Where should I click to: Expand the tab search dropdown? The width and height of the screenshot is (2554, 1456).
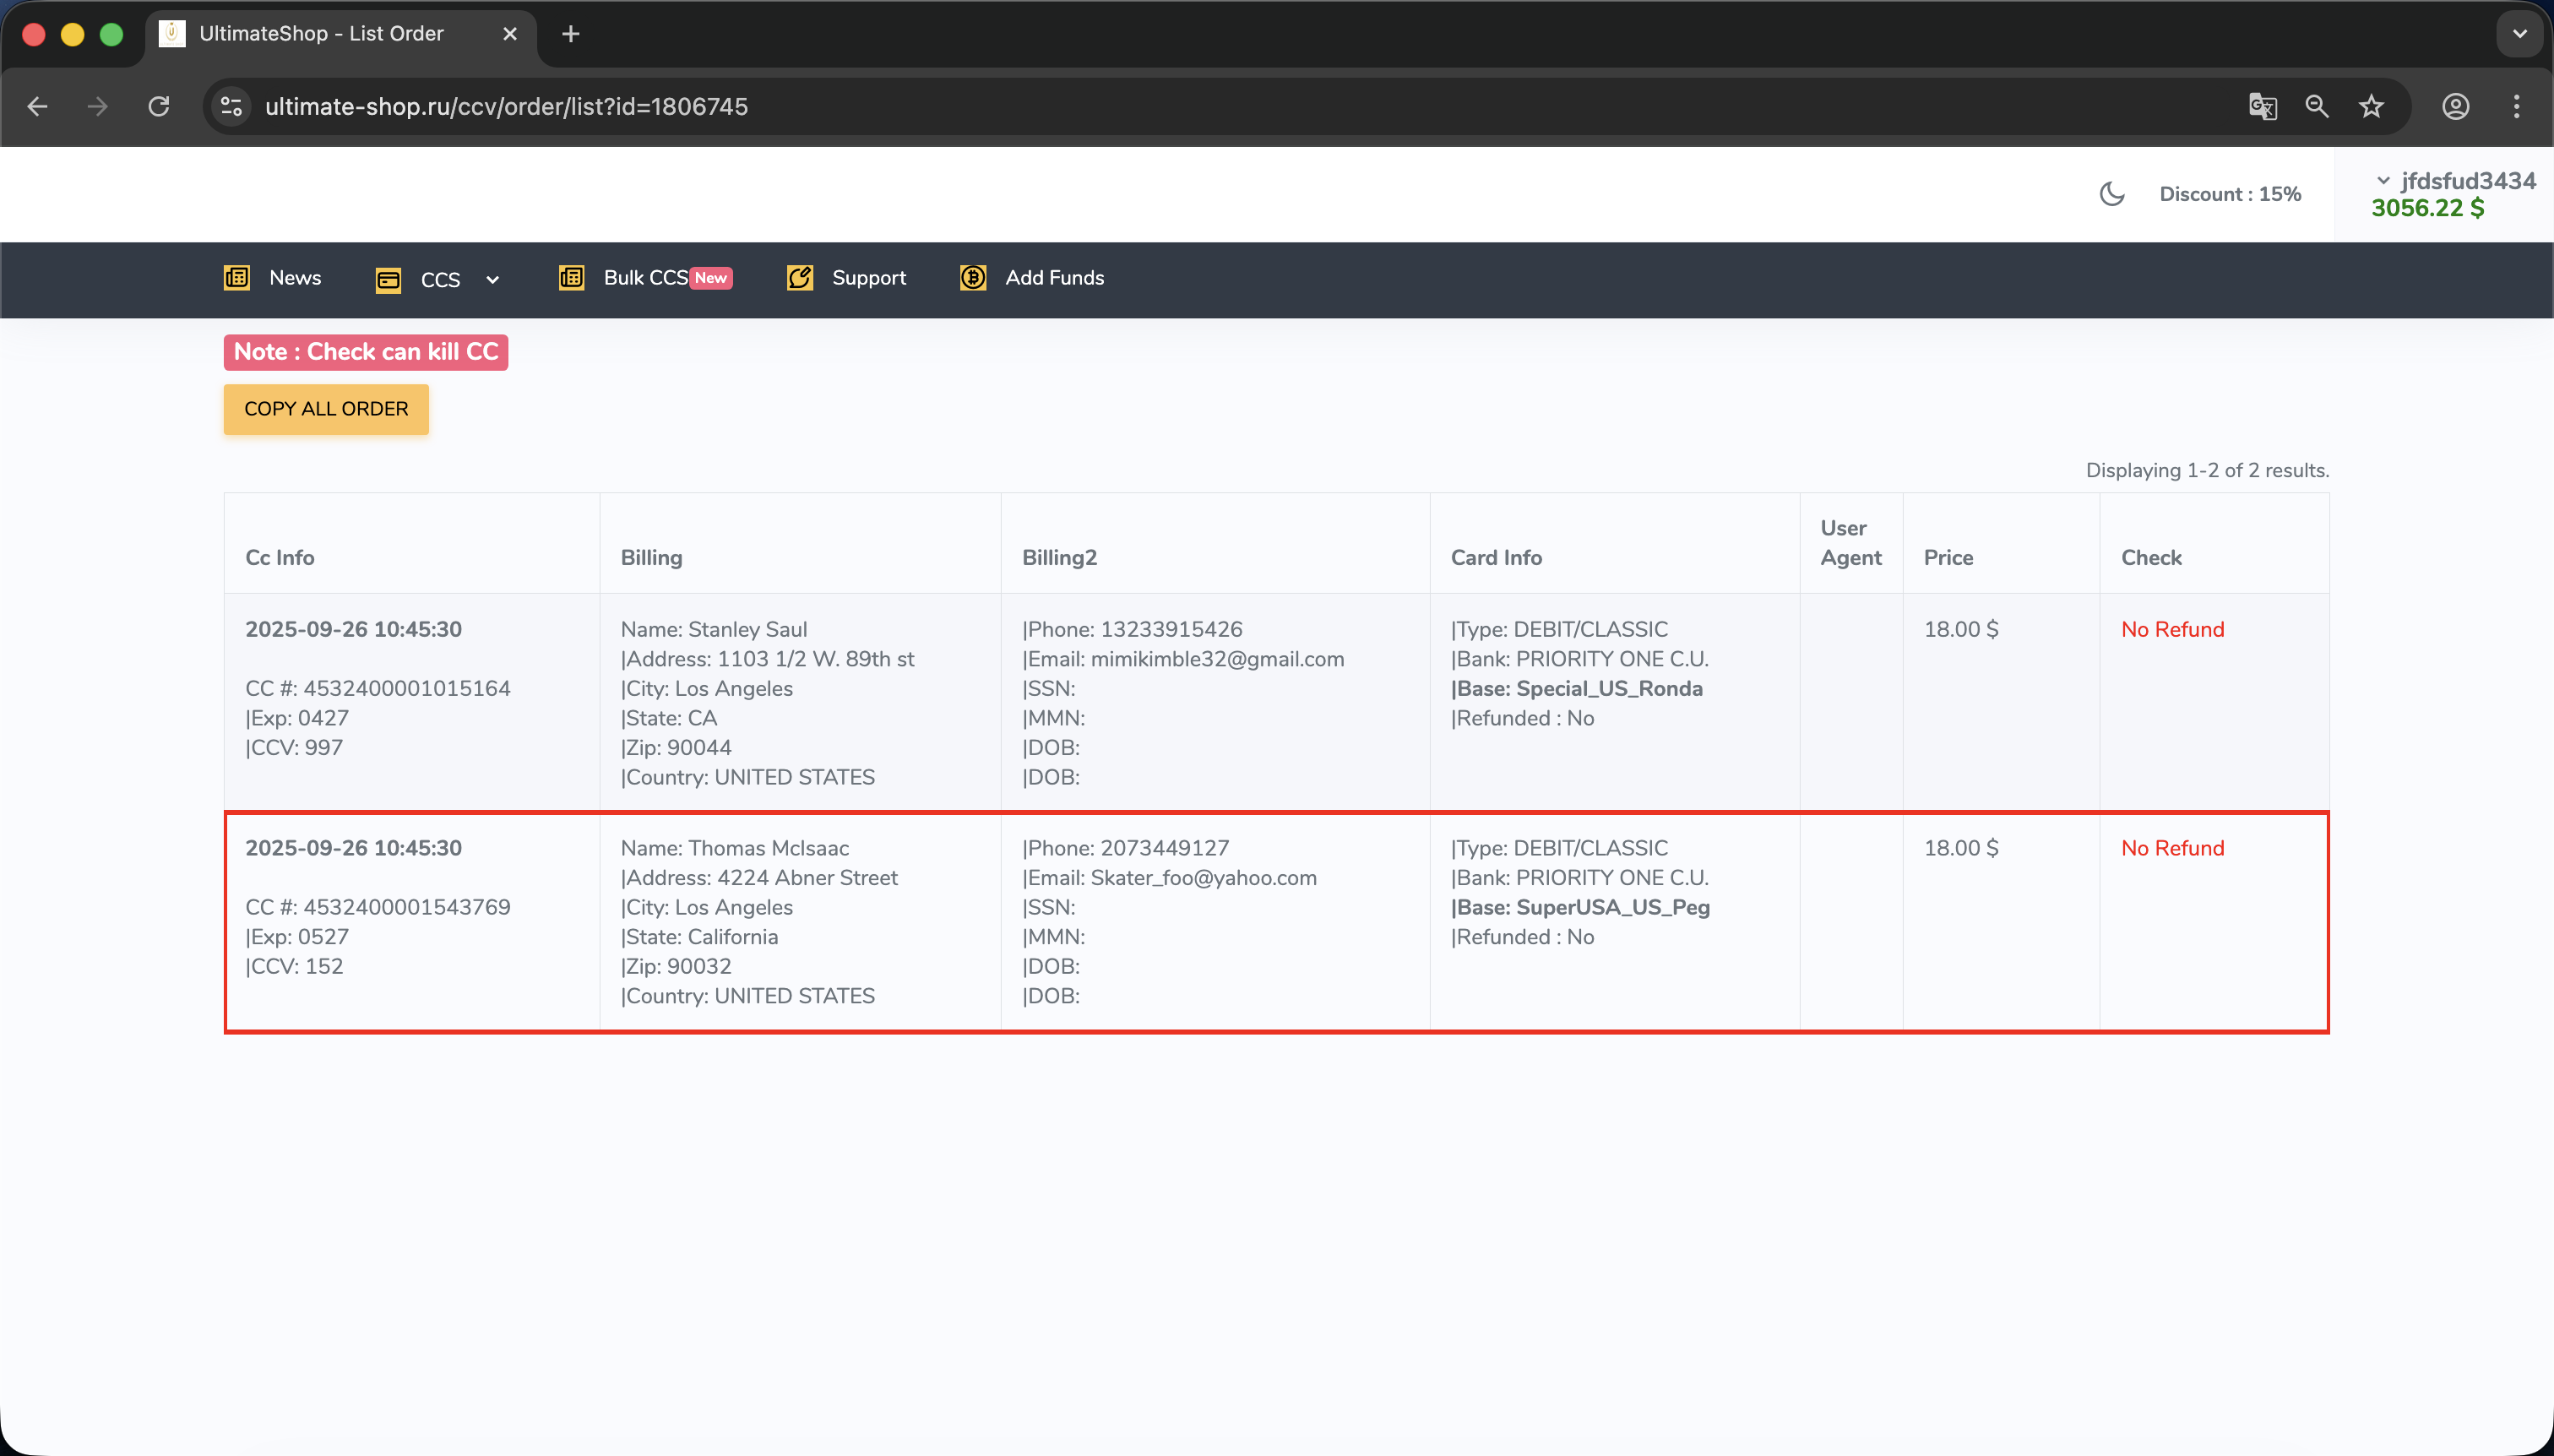pos(2520,34)
